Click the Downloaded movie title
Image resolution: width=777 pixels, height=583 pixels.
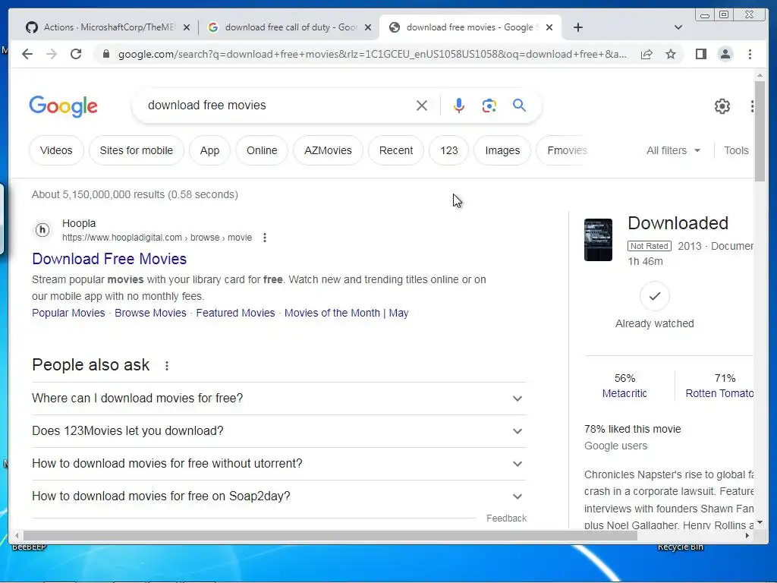(678, 223)
